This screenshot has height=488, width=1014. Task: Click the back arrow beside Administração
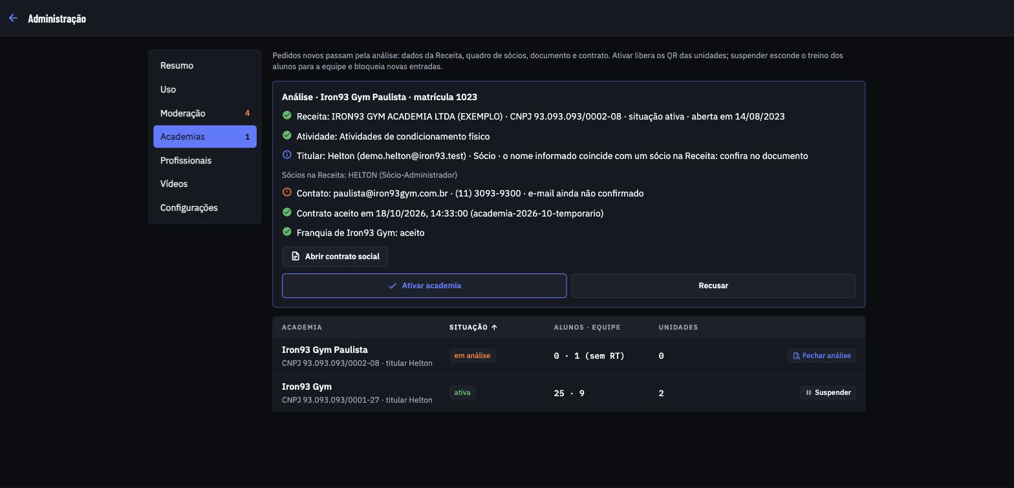tap(13, 18)
